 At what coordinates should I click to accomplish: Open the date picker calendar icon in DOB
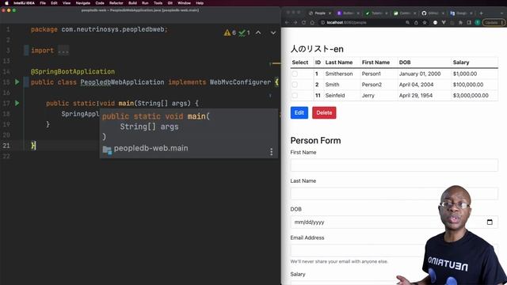490,222
